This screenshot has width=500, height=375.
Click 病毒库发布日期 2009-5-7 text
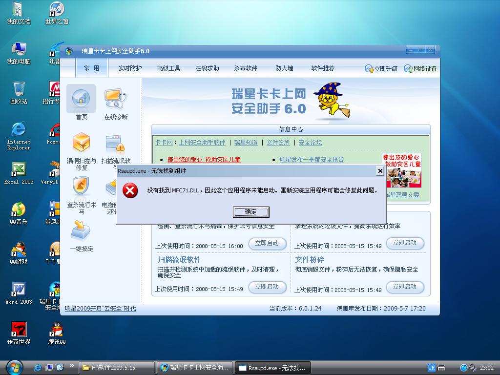click(x=381, y=309)
